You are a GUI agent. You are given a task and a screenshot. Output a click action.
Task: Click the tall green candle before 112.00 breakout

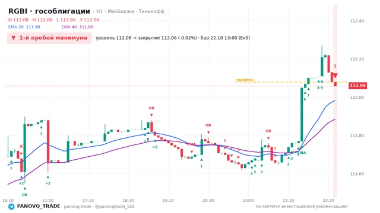tap(302, 114)
